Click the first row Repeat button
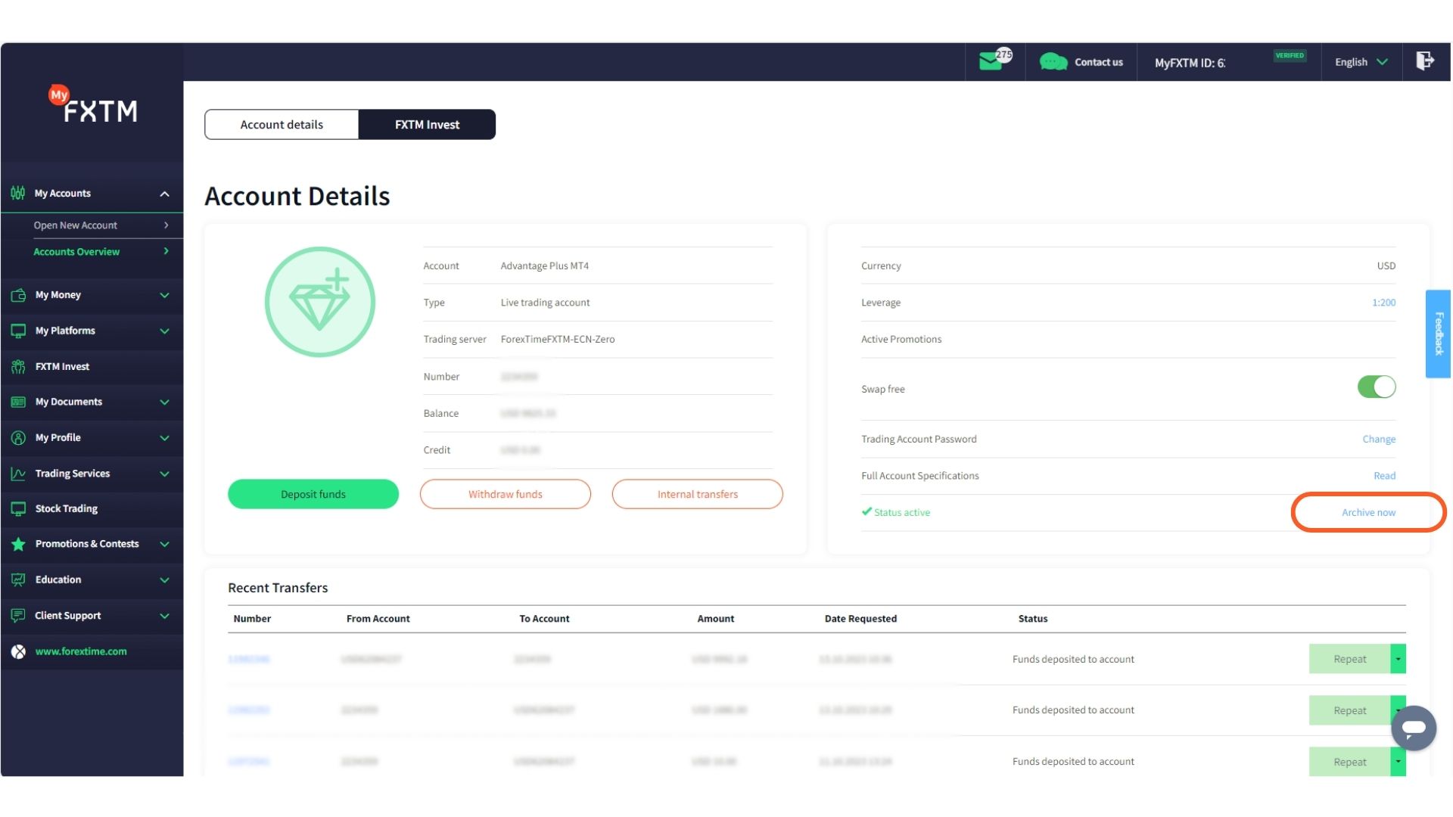The width and height of the screenshot is (1453, 817). [x=1349, y=659]
